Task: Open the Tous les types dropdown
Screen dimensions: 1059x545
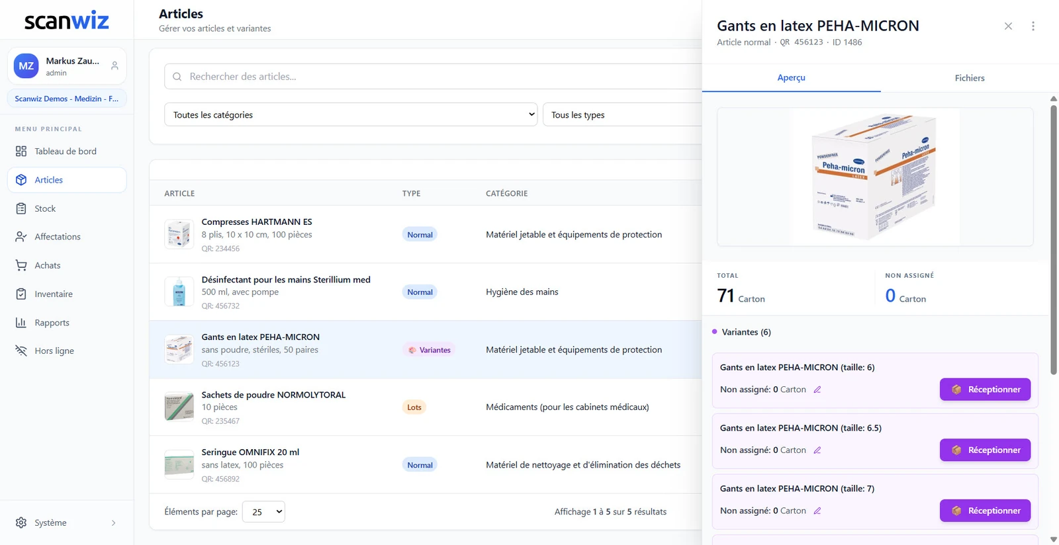Action: (x=622, y=114)
